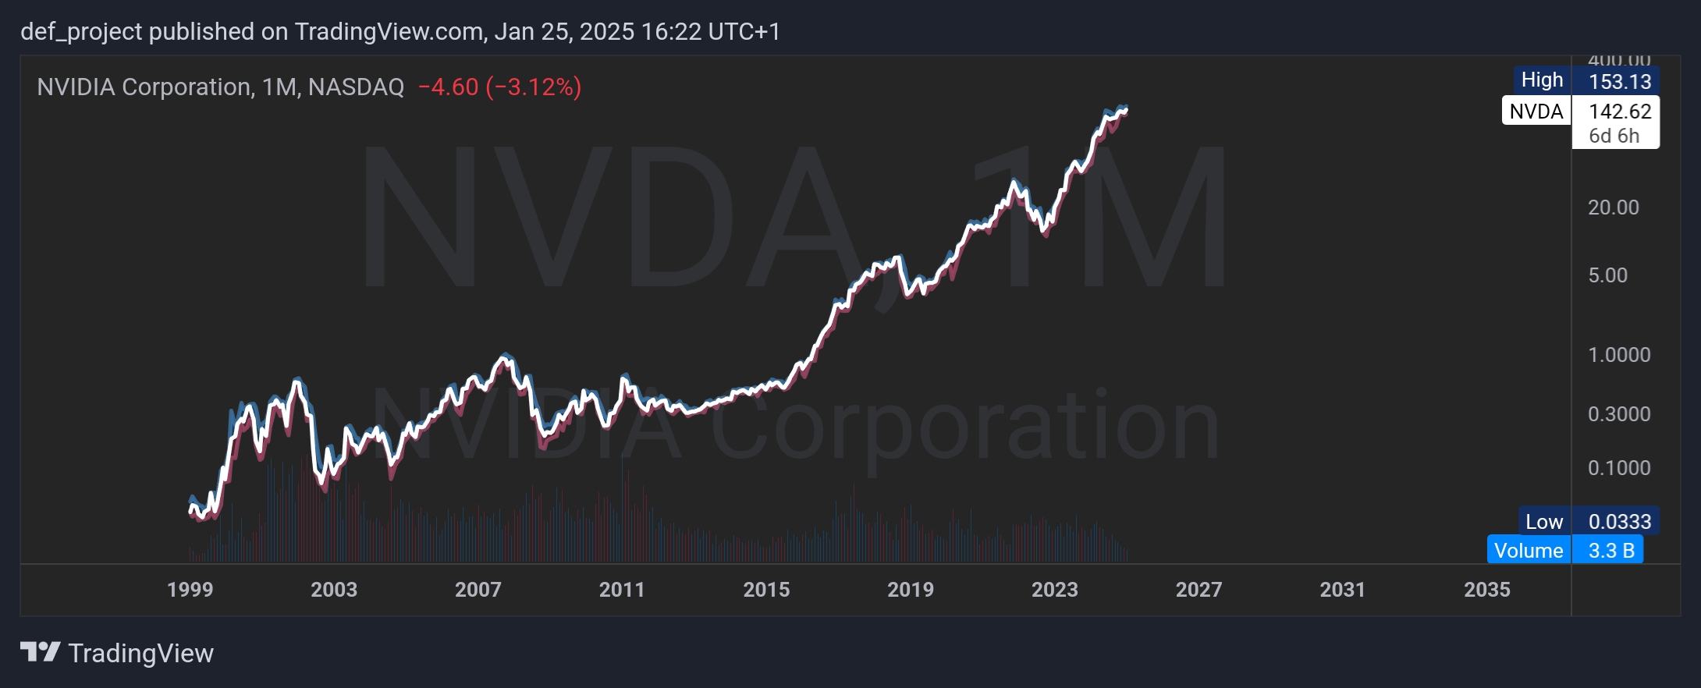Click the 20.00 price scale label

pyautogui.click(x=1613, y=207)
